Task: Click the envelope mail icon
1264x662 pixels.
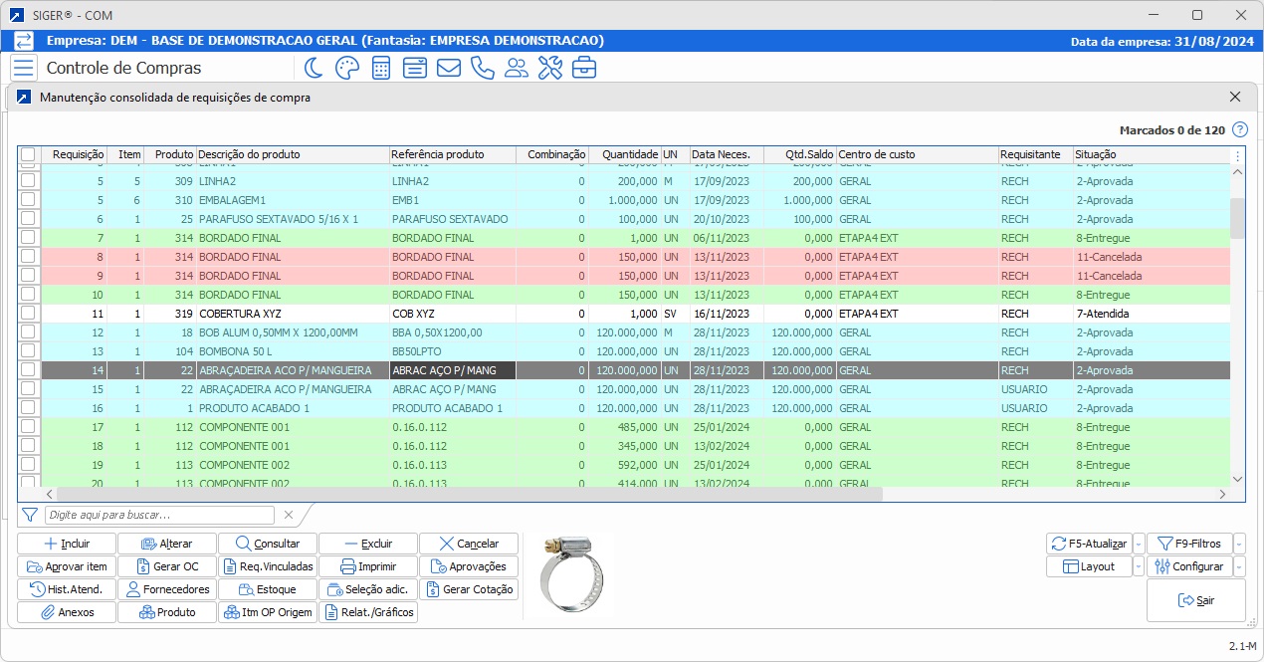Action: tap(448, 68)
